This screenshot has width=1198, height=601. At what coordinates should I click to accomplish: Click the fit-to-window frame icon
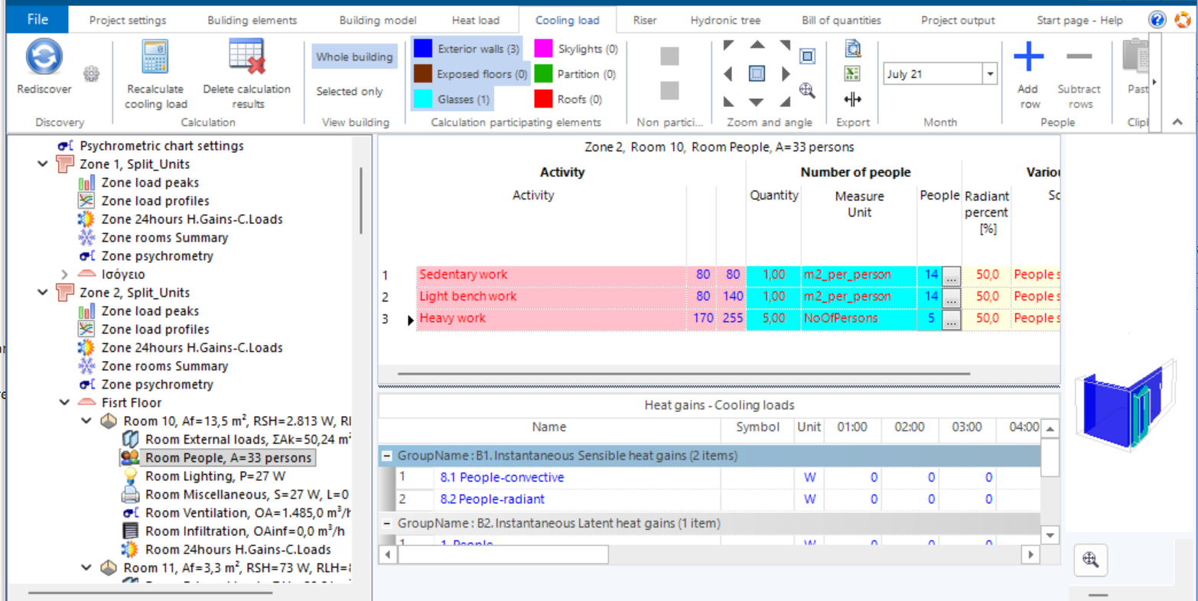point(807,56)
